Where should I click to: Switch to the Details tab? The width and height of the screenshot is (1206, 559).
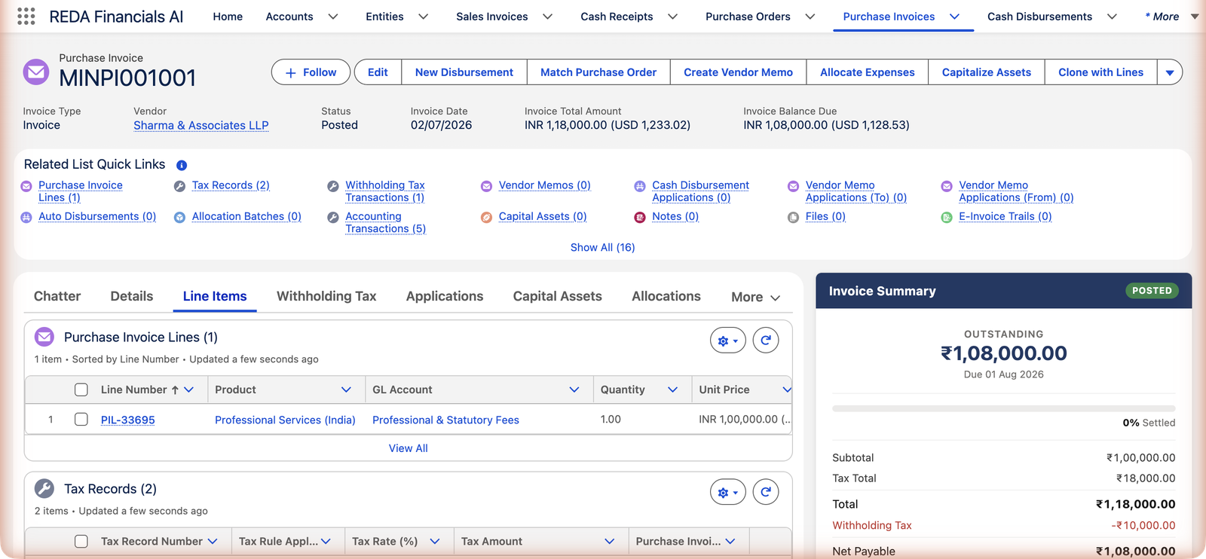(132, 296)
